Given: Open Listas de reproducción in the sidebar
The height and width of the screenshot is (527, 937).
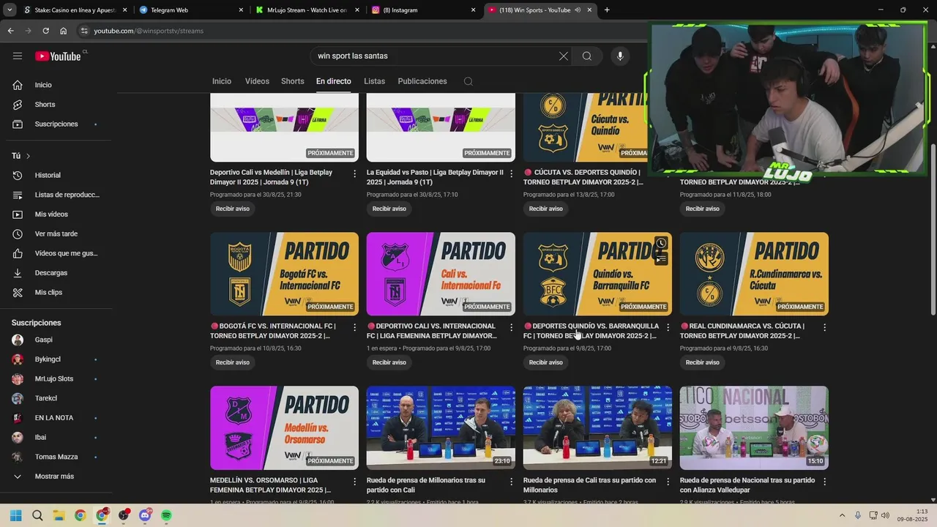Looking at the screenshot, I should 56,195.
